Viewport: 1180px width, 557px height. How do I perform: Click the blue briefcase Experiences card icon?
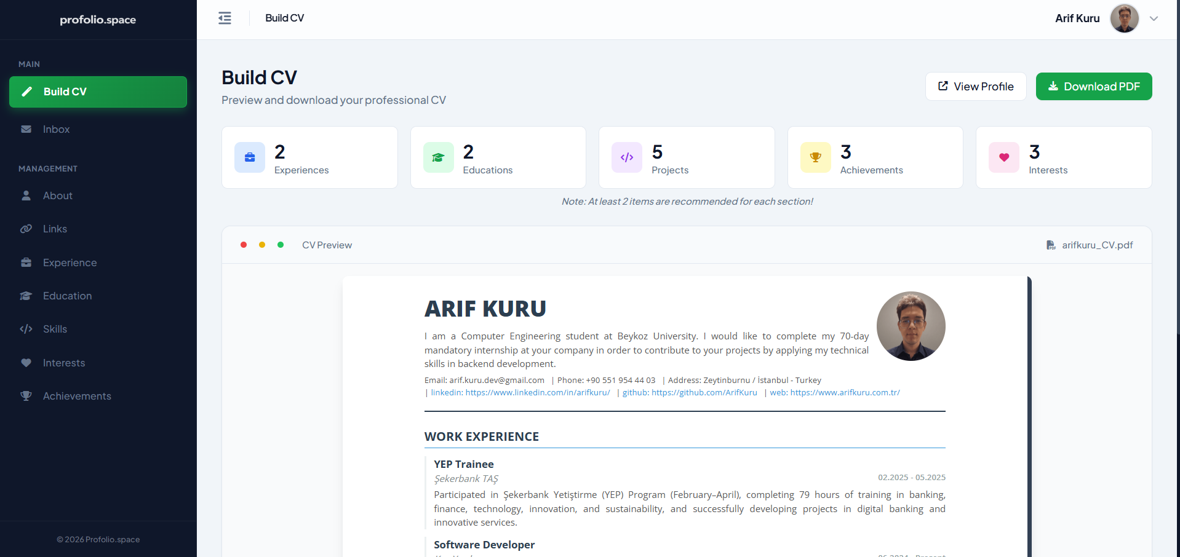pos(250,157)
